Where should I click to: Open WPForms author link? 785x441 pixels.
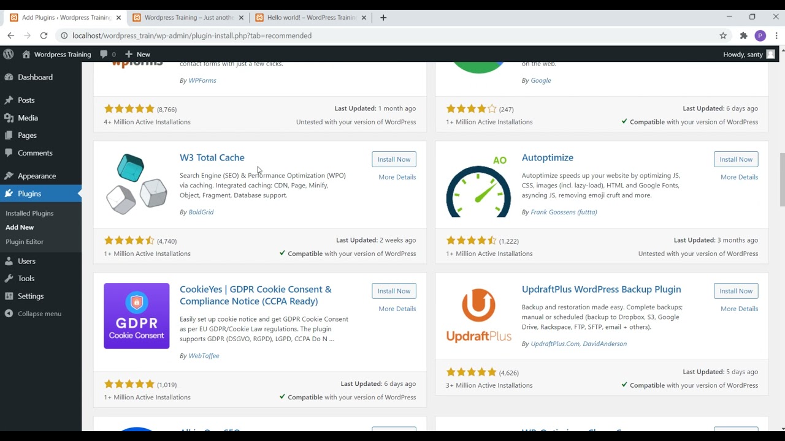(202, 80)
